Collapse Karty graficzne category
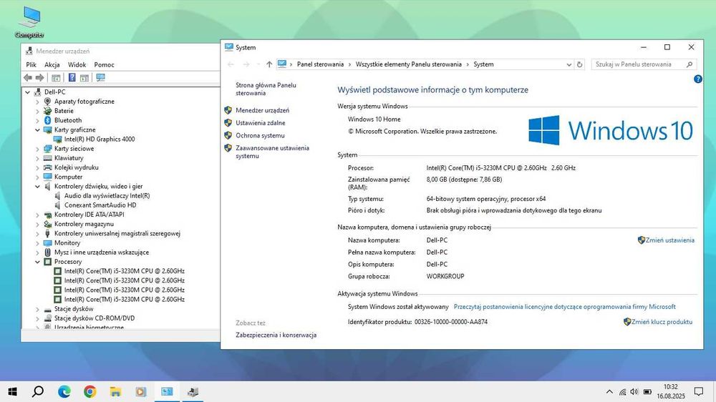The width and height of the screenshot is (716, 402). click(37, 130)
